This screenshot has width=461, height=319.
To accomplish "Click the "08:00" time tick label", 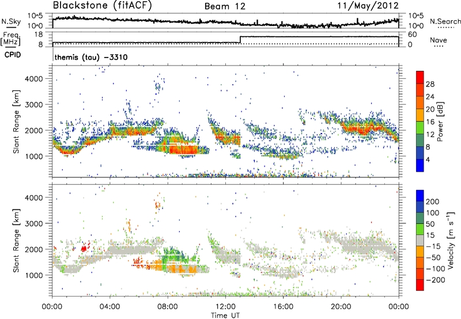I will tap(168, 307).
